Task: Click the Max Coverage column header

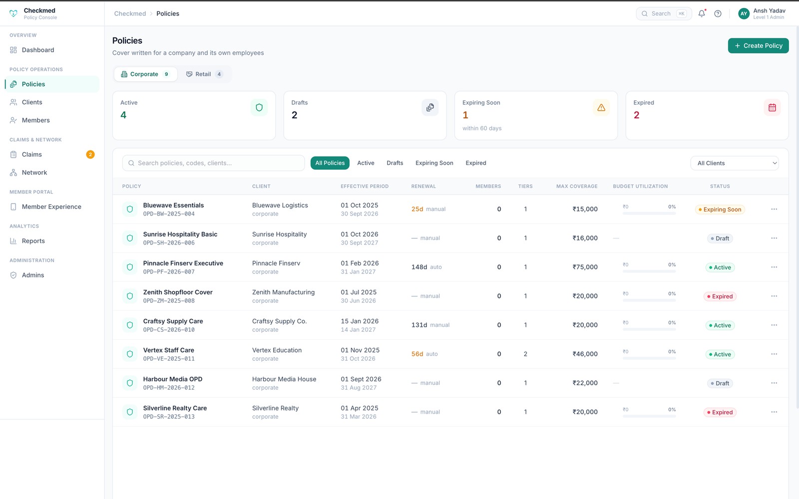Action: 577,186
